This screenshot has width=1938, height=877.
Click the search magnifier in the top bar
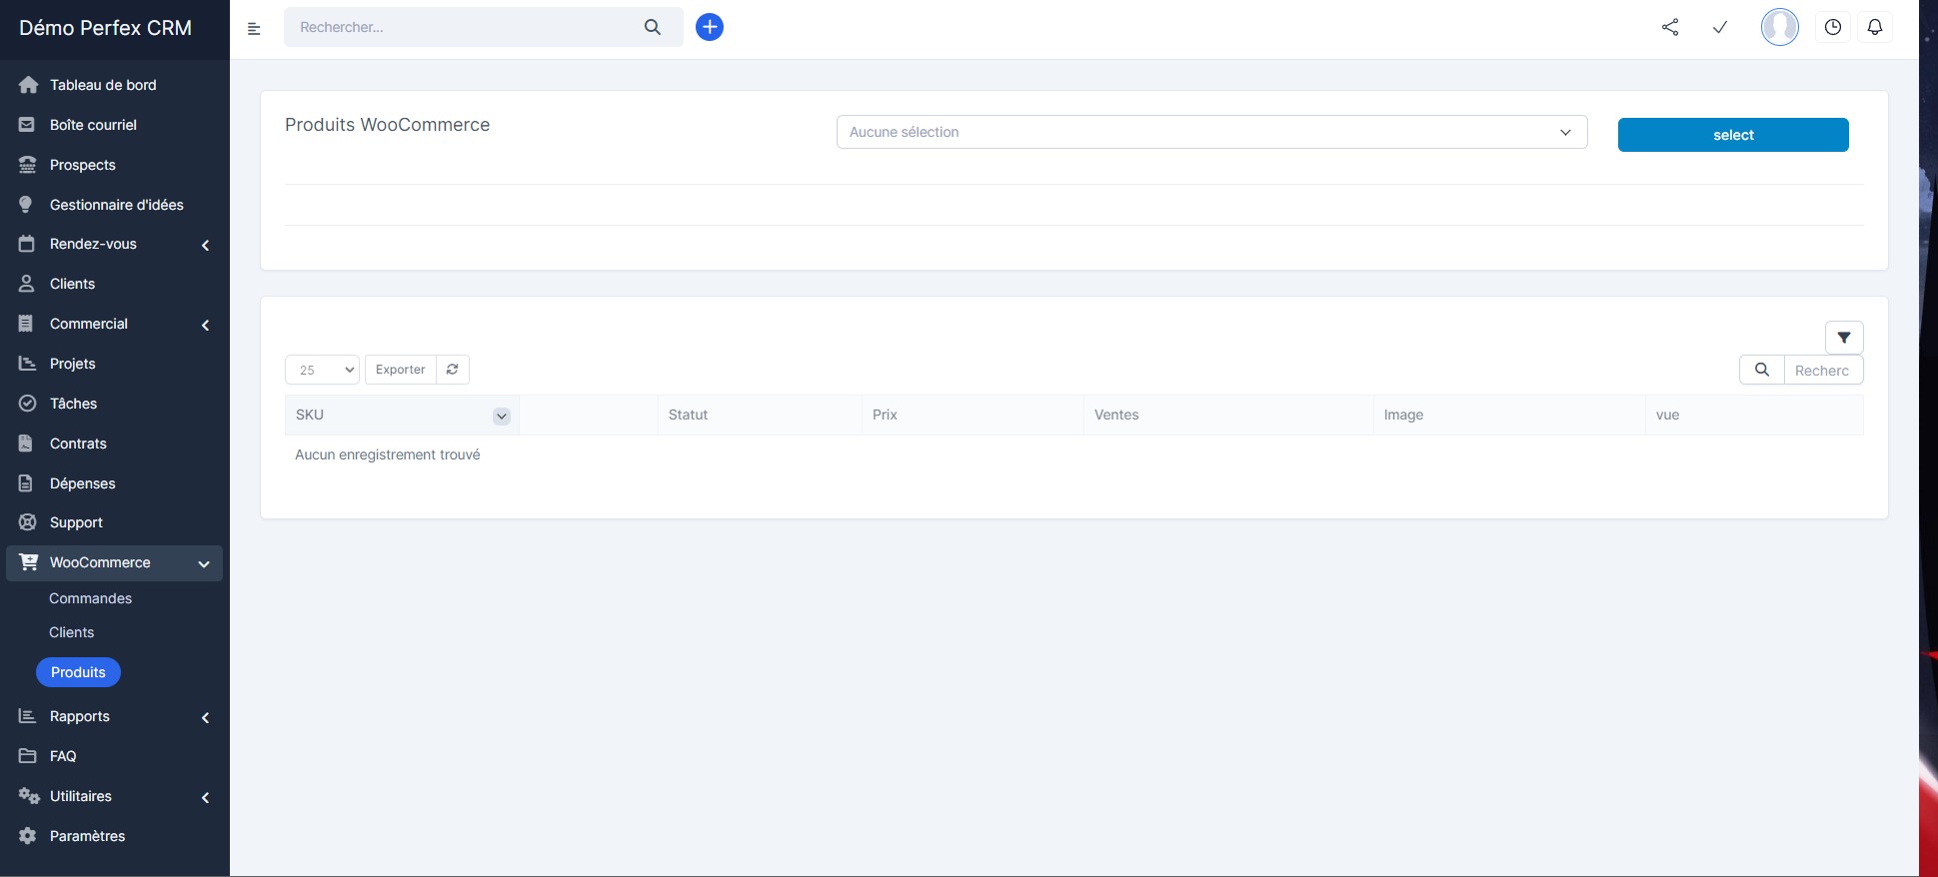(x=653, y=27)
